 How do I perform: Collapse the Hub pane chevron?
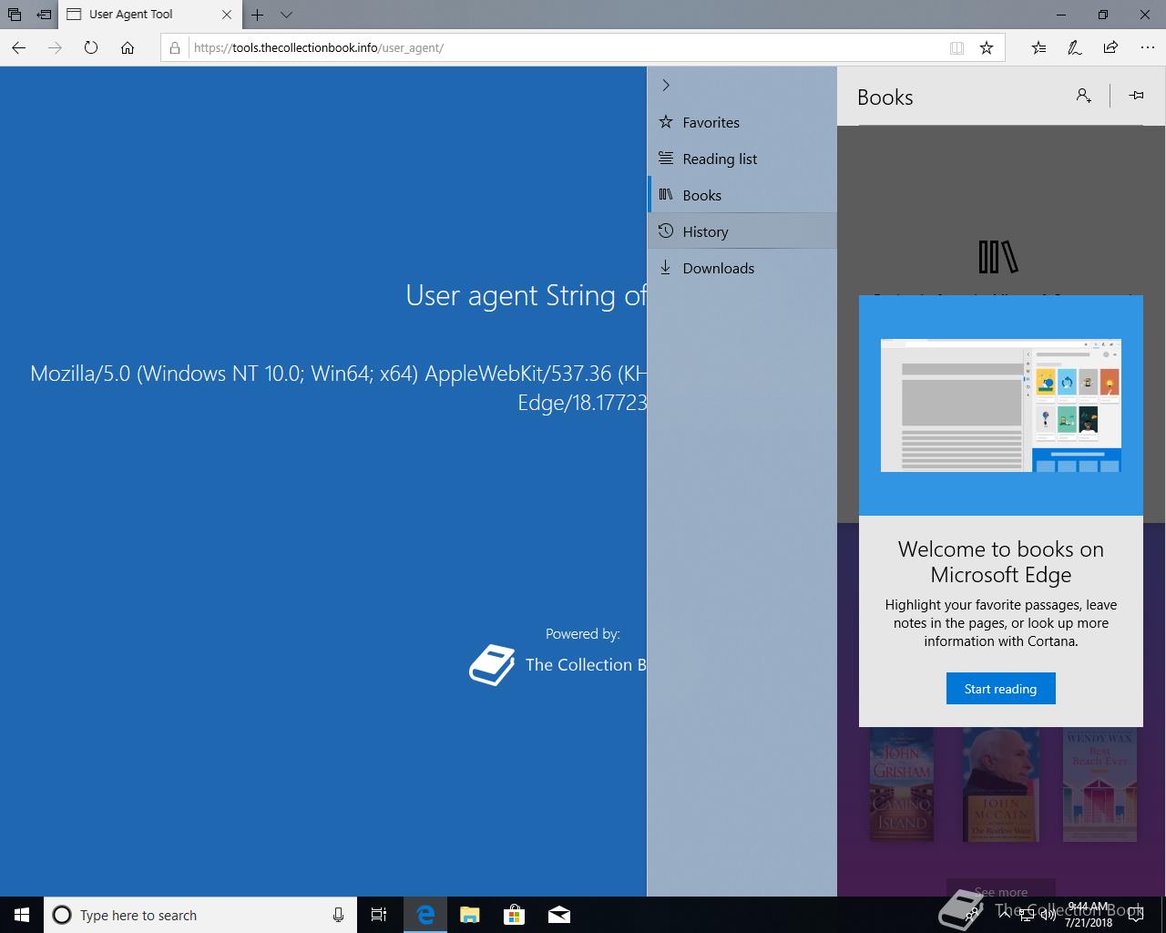666,85
